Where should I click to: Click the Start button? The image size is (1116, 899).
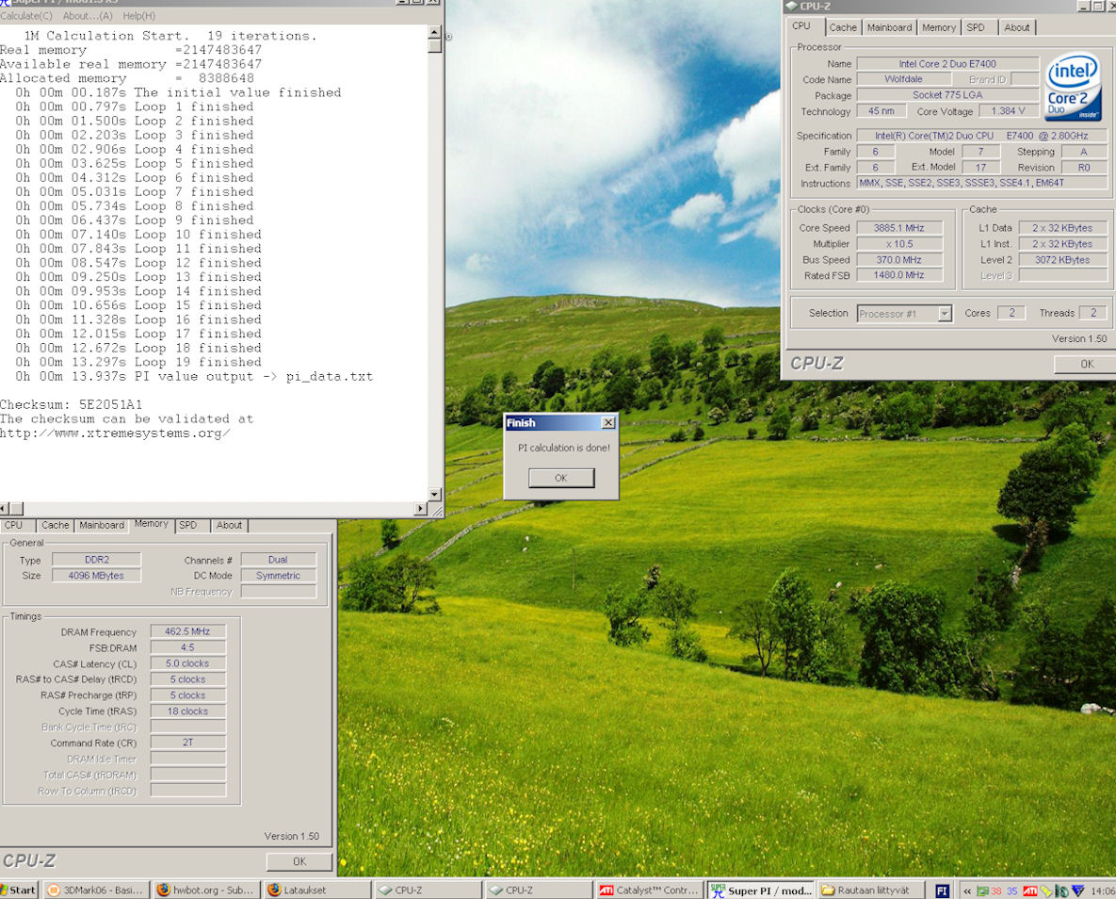pyautogui.click(x=19, y=890)
